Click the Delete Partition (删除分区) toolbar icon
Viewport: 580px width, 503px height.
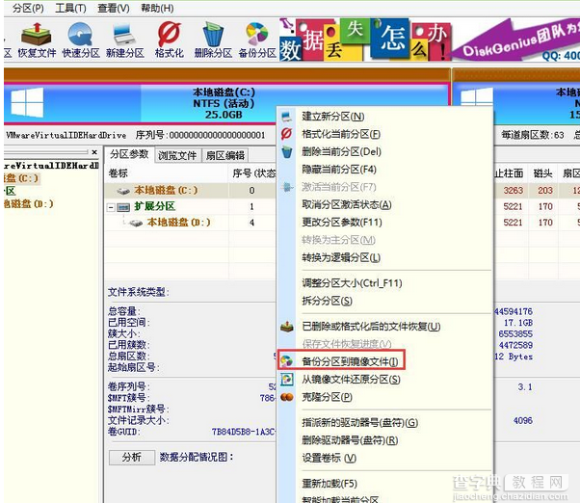tap(213, 40)
